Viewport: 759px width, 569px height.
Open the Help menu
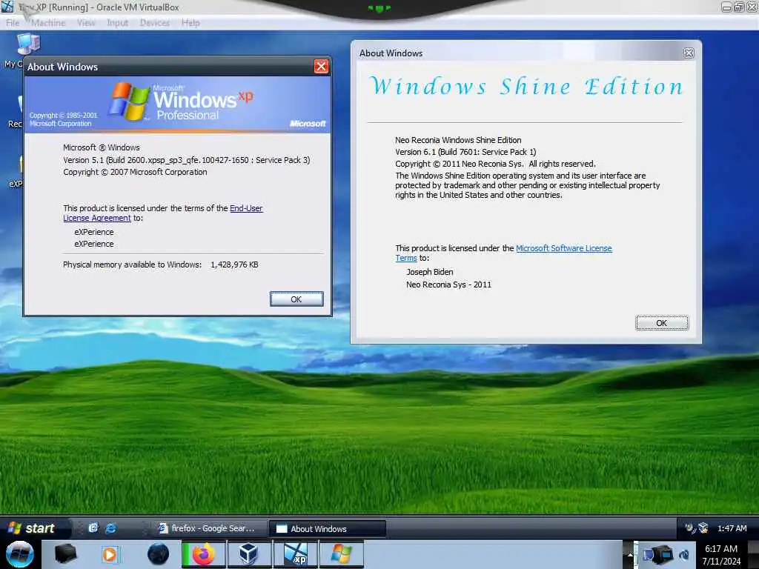(x=190, y=23)
